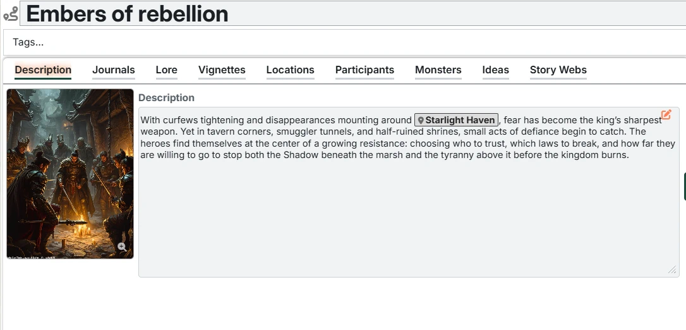686x330 pixels.
Task: Open the Starlight Haven location link
Action: pyautogui.click(x=460, y=120)
